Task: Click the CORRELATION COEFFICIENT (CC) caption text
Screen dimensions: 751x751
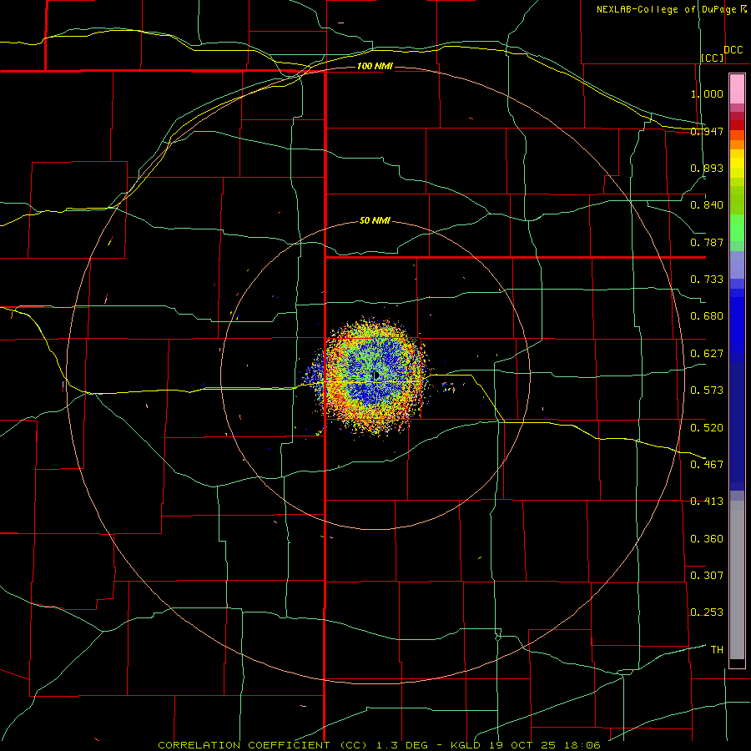Action: point(265,745)
